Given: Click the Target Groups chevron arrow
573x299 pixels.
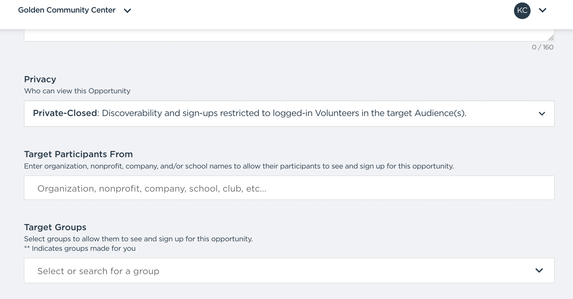Looking at the screenshot, I should 539,270.
